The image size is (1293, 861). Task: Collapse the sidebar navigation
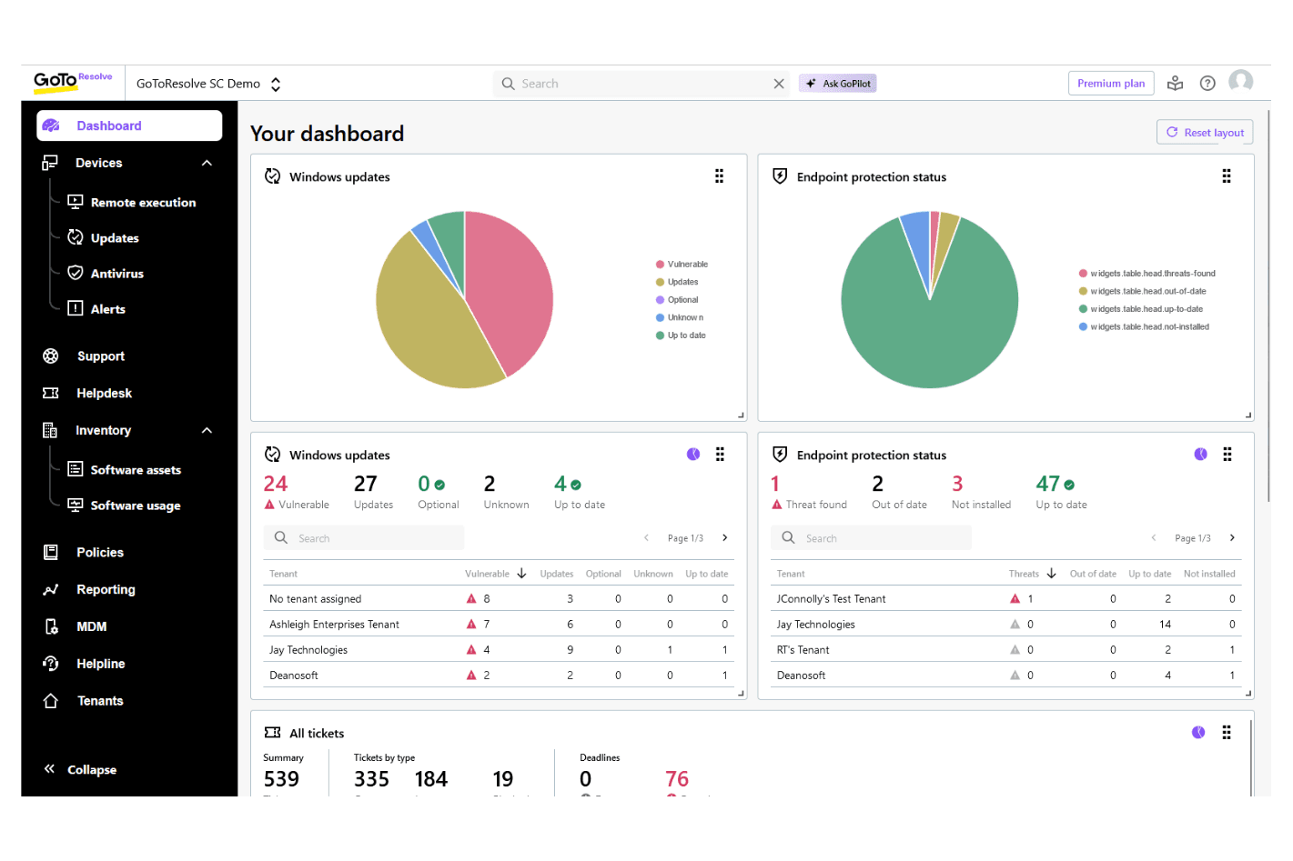80,769
